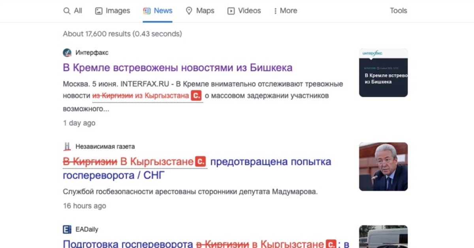Click the Независимая газета source favicon
474x248 pixels.
[67, 146]
